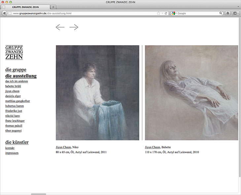
Task: Open the tab list arrow
Action: tap(238, 7)
